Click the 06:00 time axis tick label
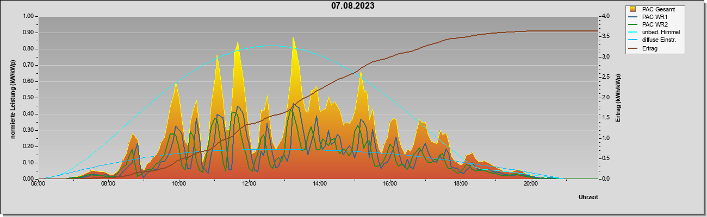This screenshot has height=217, width=707. coord(38,184)
